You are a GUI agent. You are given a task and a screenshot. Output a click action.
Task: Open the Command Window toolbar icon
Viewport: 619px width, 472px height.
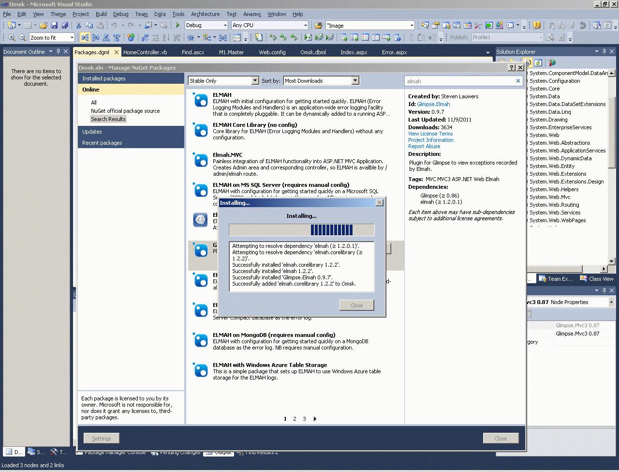510,25
